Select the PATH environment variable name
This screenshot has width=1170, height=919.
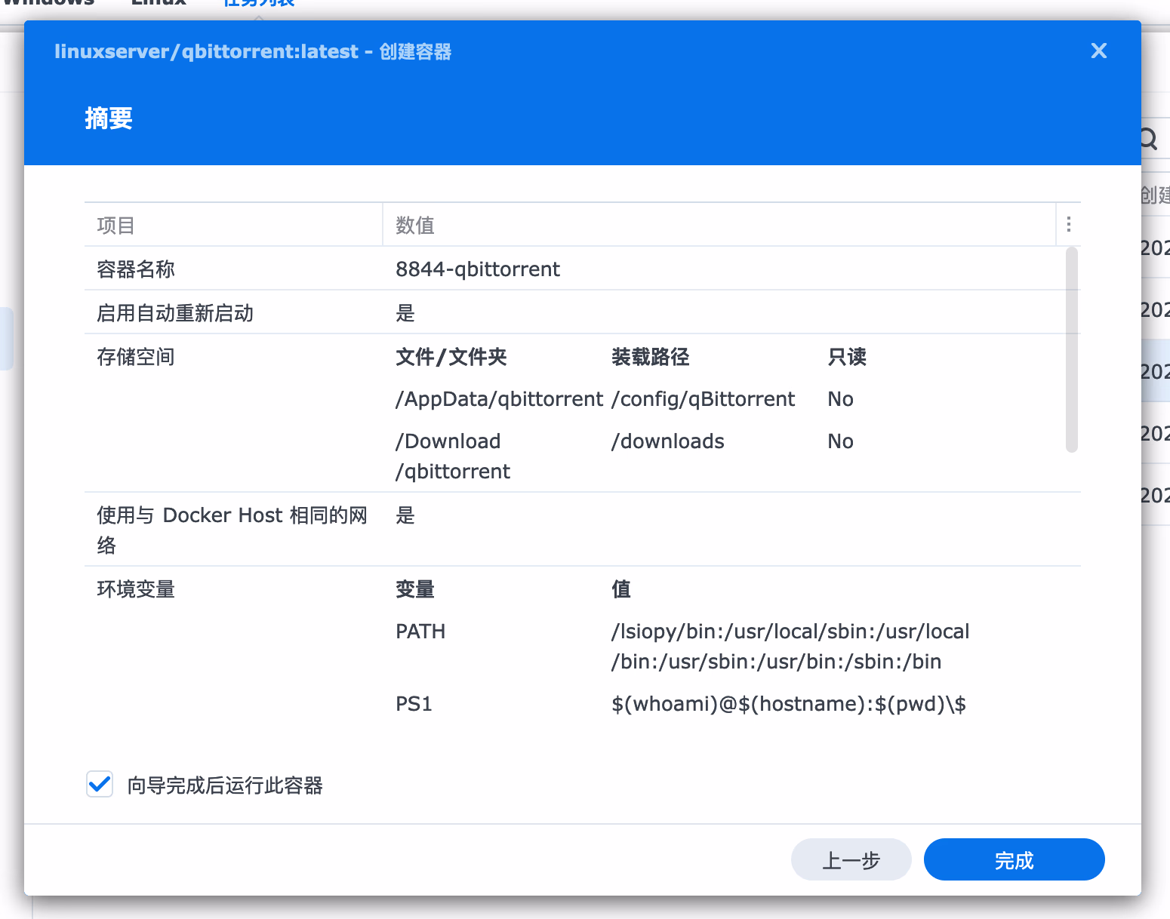(420, 632)
